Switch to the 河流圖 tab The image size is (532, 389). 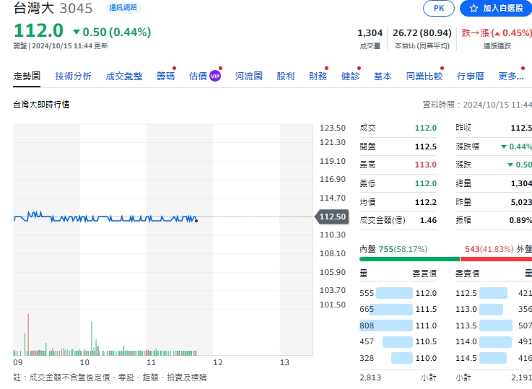249,76
